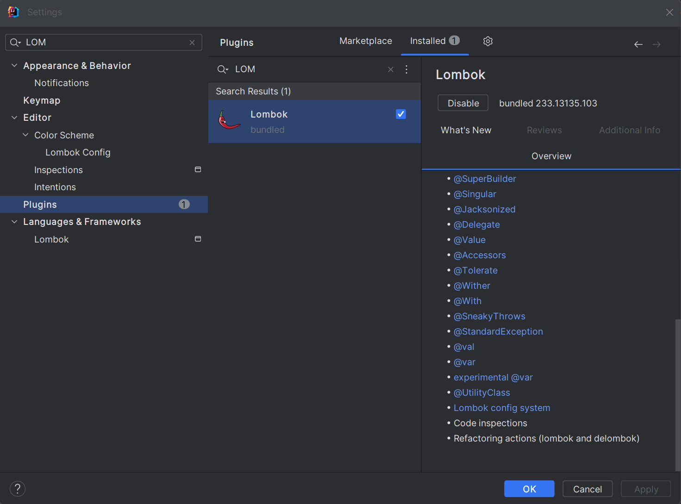Navigate forward with the right arrow
681x504 pixels.
(656, 44)
